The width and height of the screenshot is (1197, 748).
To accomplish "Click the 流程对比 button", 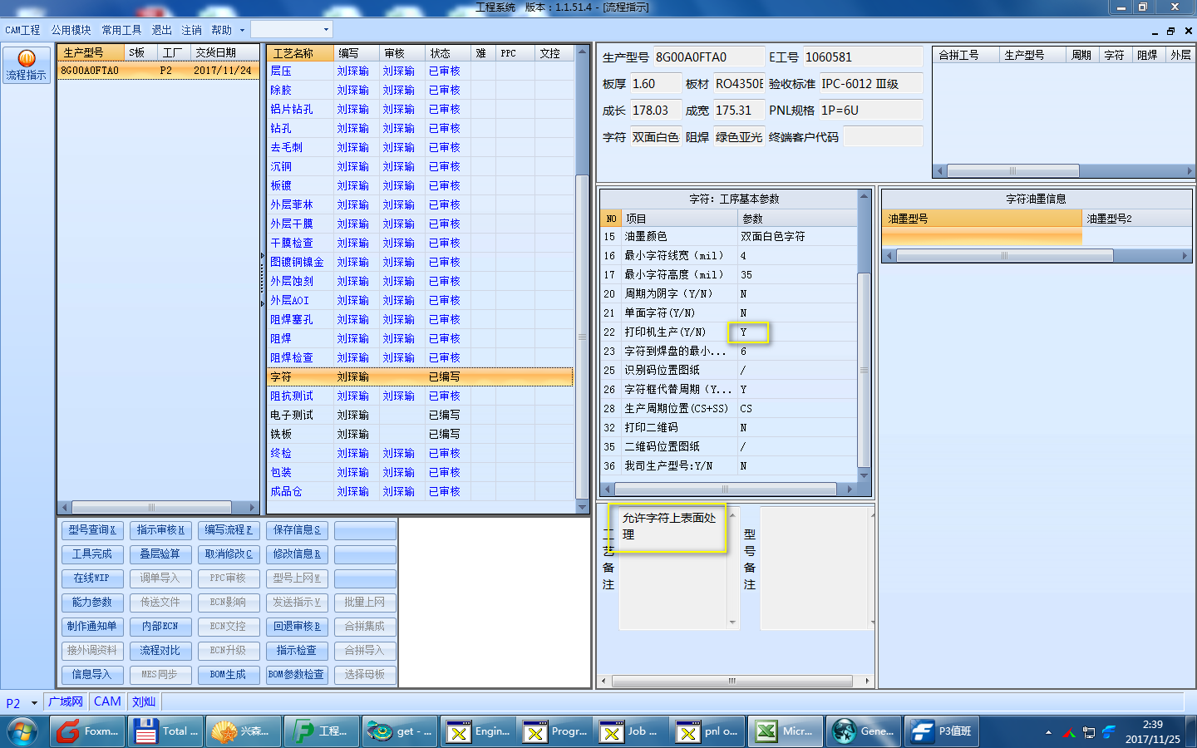I will pyautogui.click(x=160, y=651).
